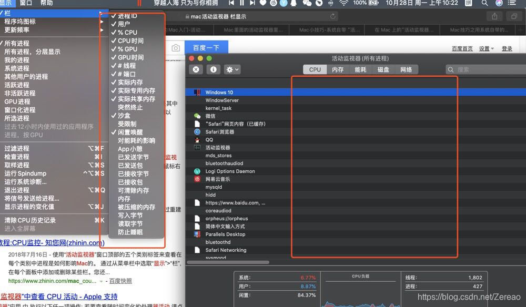Click the Activity Monitor search field
This screenshot has width=526, height=307.
click(x=485, y=69)
